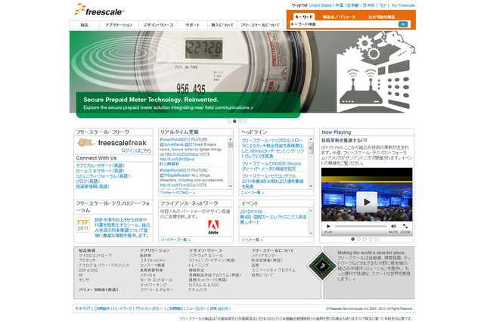Screen dimensions: 484x322
Task: Open Secure Prepaid Meter Technology banner
Action: pyautogui.click(x=188, y=105)
